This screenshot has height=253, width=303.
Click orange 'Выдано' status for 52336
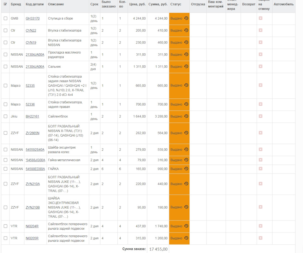pyautogui.click(x=176, y=104)
